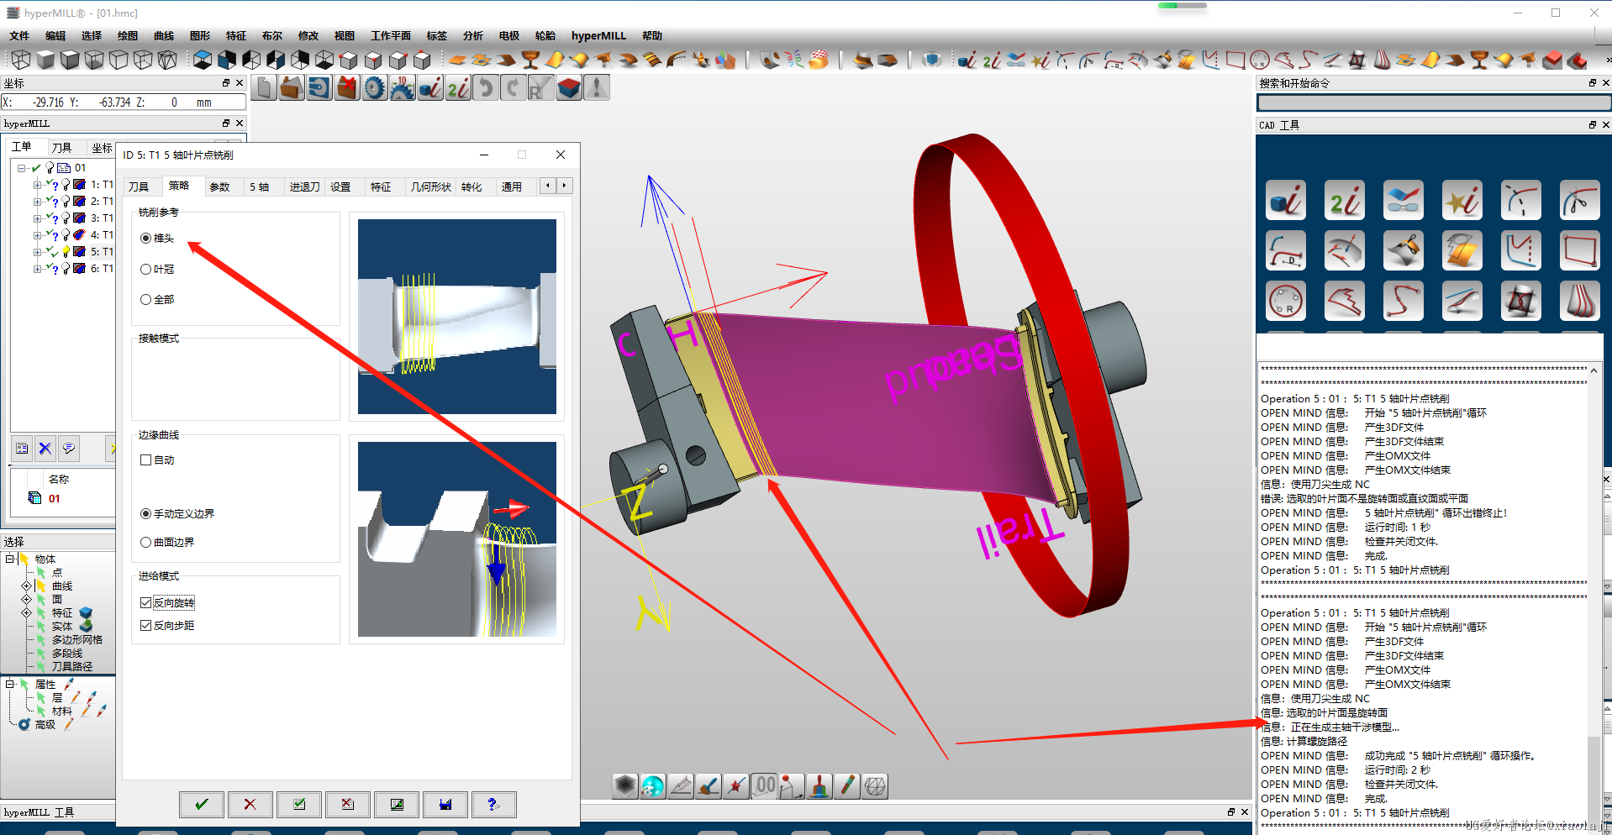Viewport: 1612px width, 835px height.
Task: Click the paint roller icon in view toolbar
Action: coord(709,785)
